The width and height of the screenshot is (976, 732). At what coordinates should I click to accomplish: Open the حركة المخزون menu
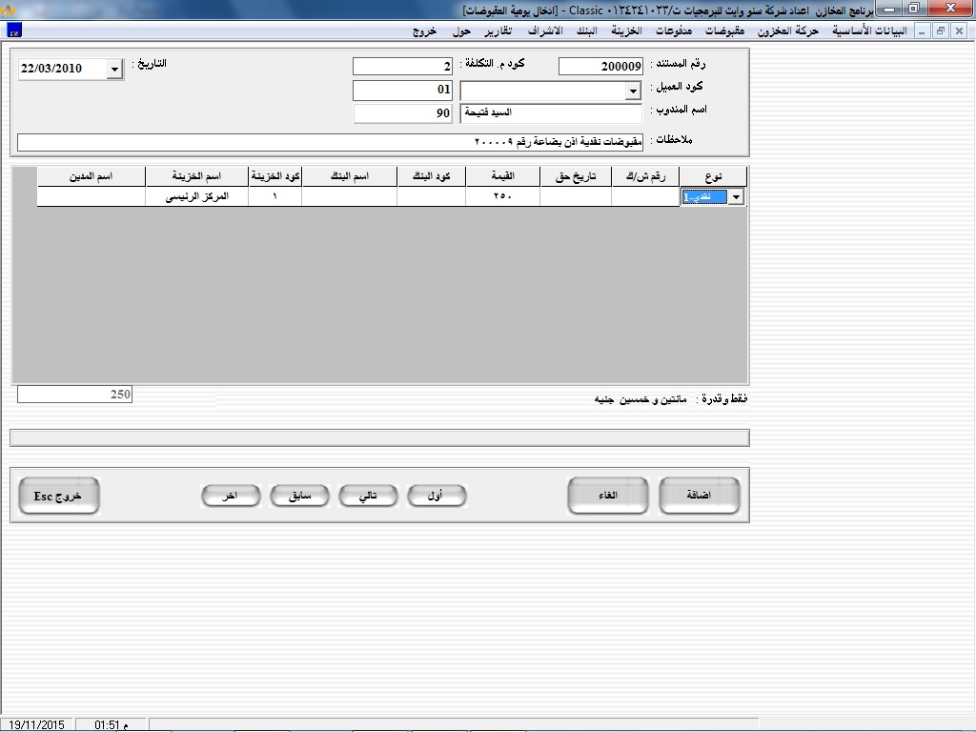tap(788, 30)
